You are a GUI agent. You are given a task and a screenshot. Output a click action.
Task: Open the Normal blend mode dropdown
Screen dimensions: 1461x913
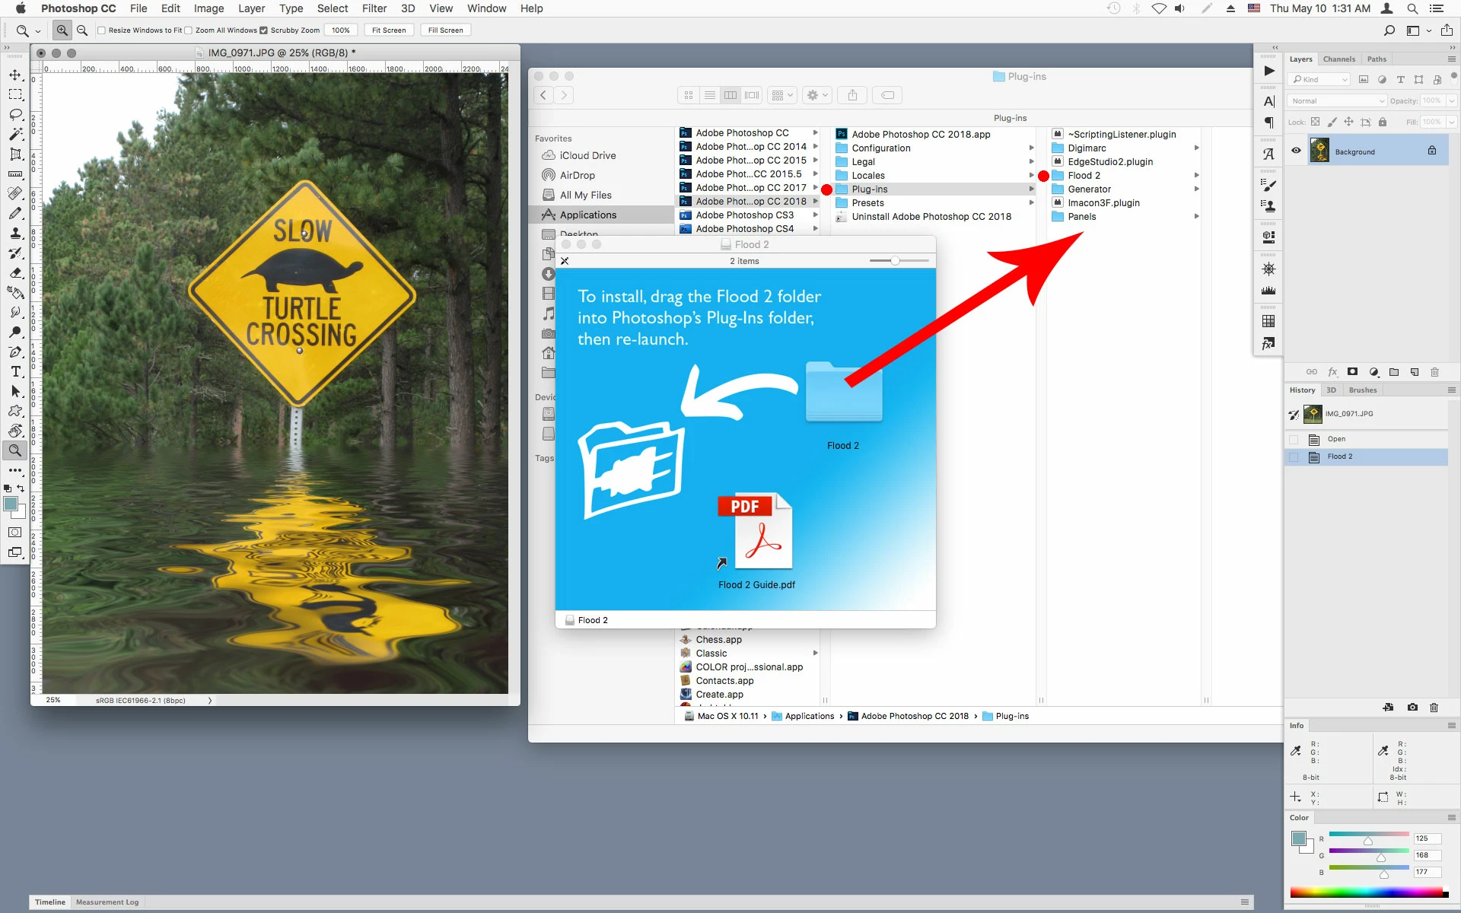(x=1337, y=100)
